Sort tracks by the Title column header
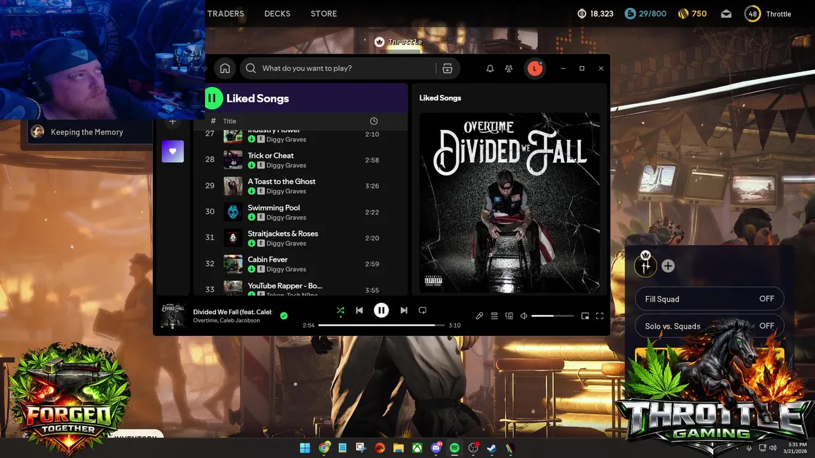The image size is (815, 458). [230, 121]
